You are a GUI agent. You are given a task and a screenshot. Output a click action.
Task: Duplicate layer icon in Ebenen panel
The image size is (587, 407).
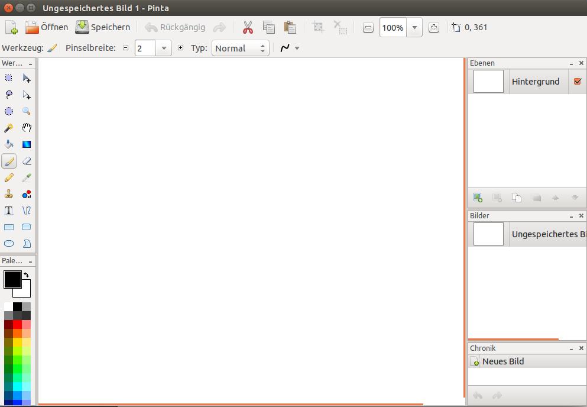[517, 198]
